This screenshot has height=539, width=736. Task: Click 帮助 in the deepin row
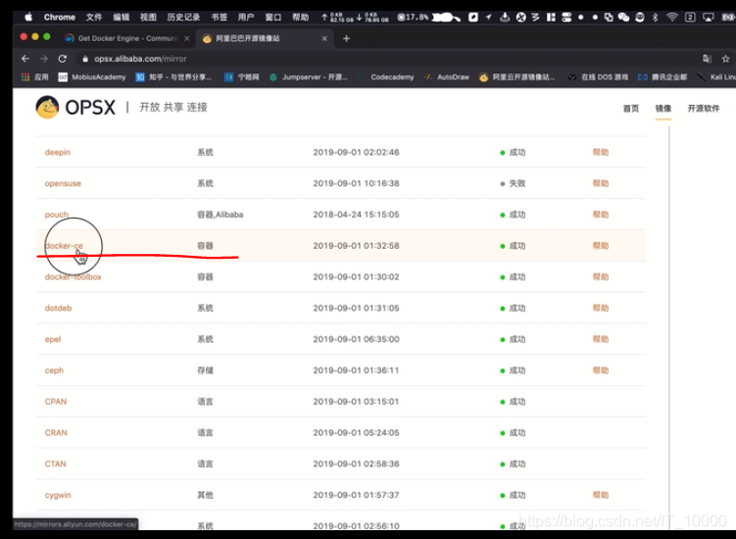tap(601, 152)
